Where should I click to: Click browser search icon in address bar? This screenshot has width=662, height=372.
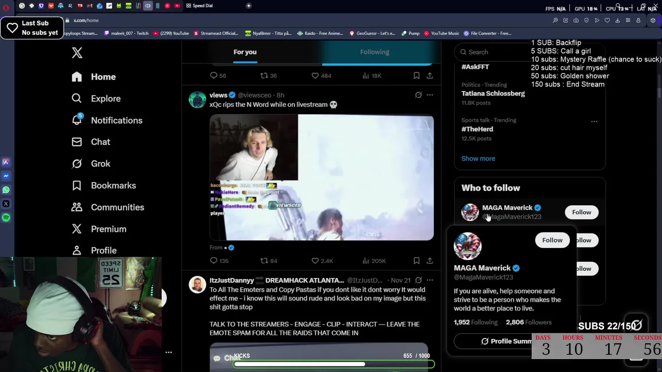[x=555, y=20]
